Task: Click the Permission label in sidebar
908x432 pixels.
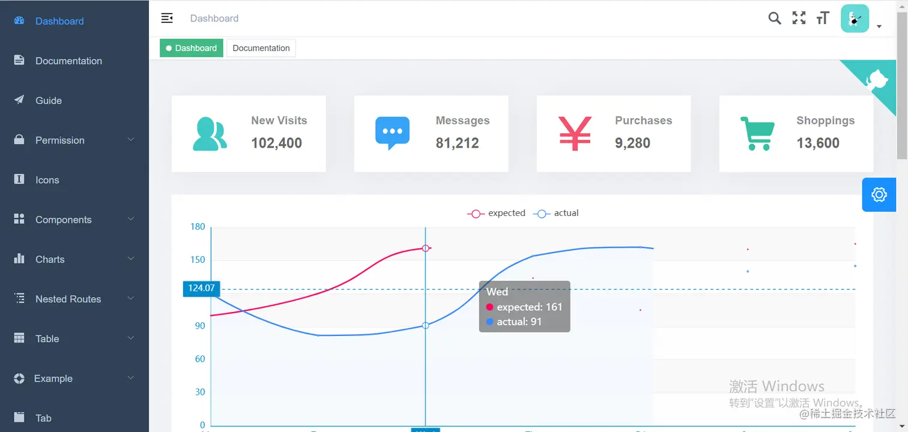Action: pos(60,140)
